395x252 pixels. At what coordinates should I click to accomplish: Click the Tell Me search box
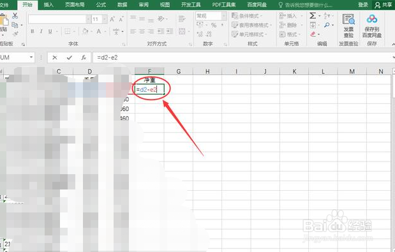[x=305, y=5]
